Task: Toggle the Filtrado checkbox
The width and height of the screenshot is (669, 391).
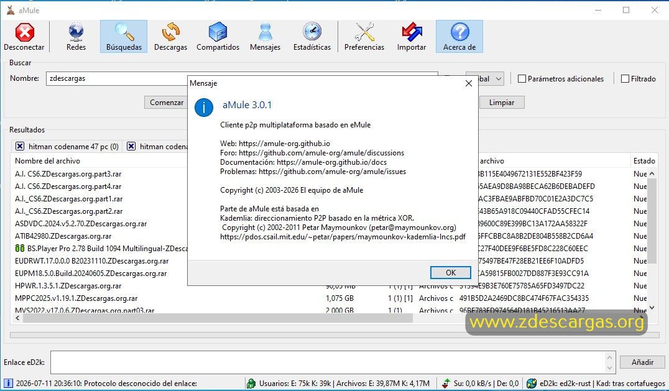Action: [x=625, y=79]
